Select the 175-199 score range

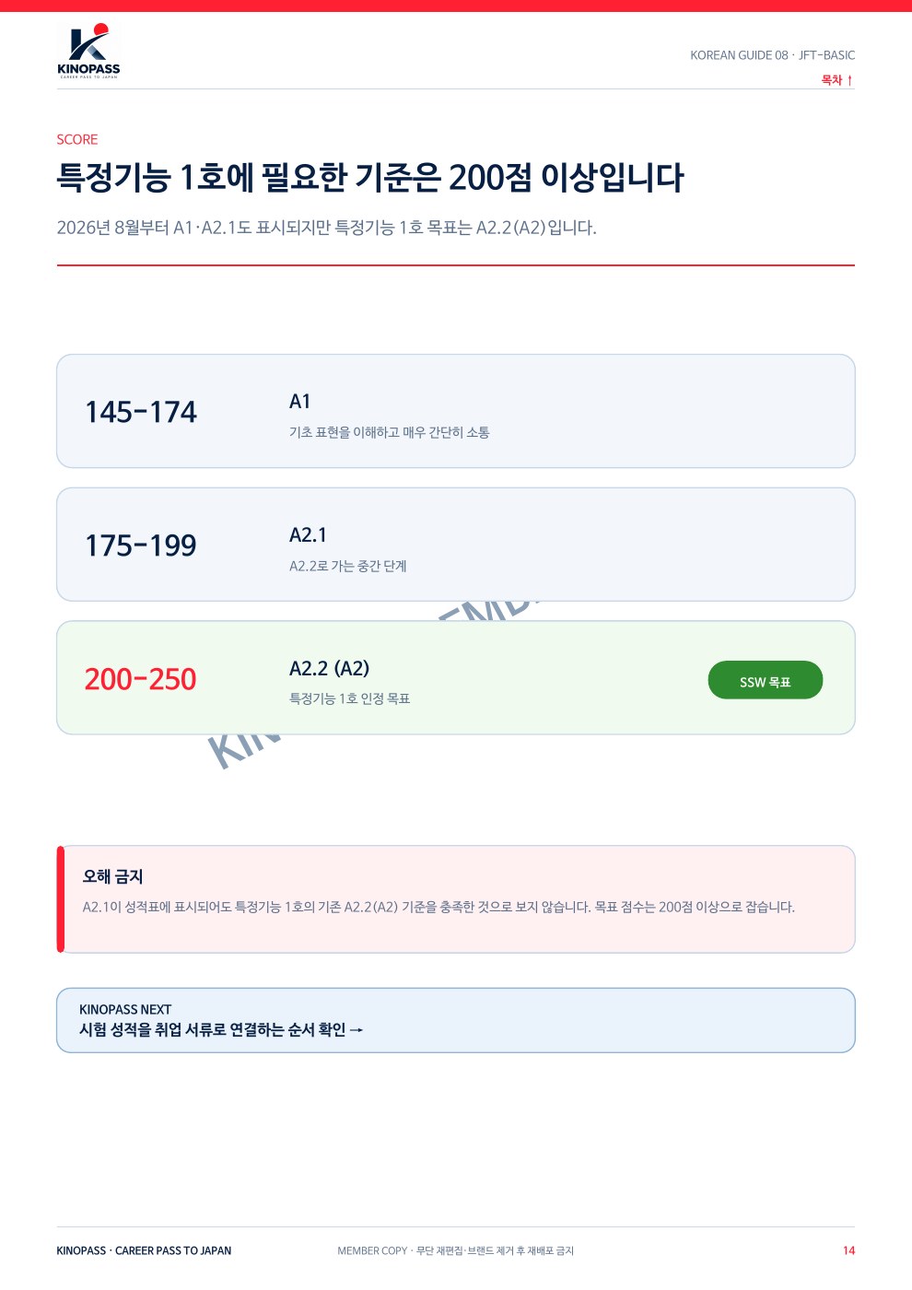[x=141, y=545]
